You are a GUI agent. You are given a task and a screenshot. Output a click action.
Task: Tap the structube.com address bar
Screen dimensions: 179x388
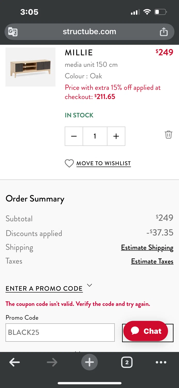pyautogui.click(x=89, y=32)
